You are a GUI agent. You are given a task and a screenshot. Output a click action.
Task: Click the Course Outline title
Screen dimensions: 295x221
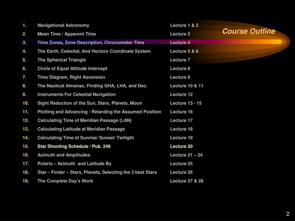(x=249, y=31)
